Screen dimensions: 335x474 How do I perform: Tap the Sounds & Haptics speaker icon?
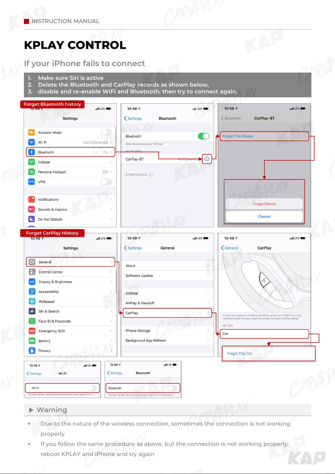32,209
